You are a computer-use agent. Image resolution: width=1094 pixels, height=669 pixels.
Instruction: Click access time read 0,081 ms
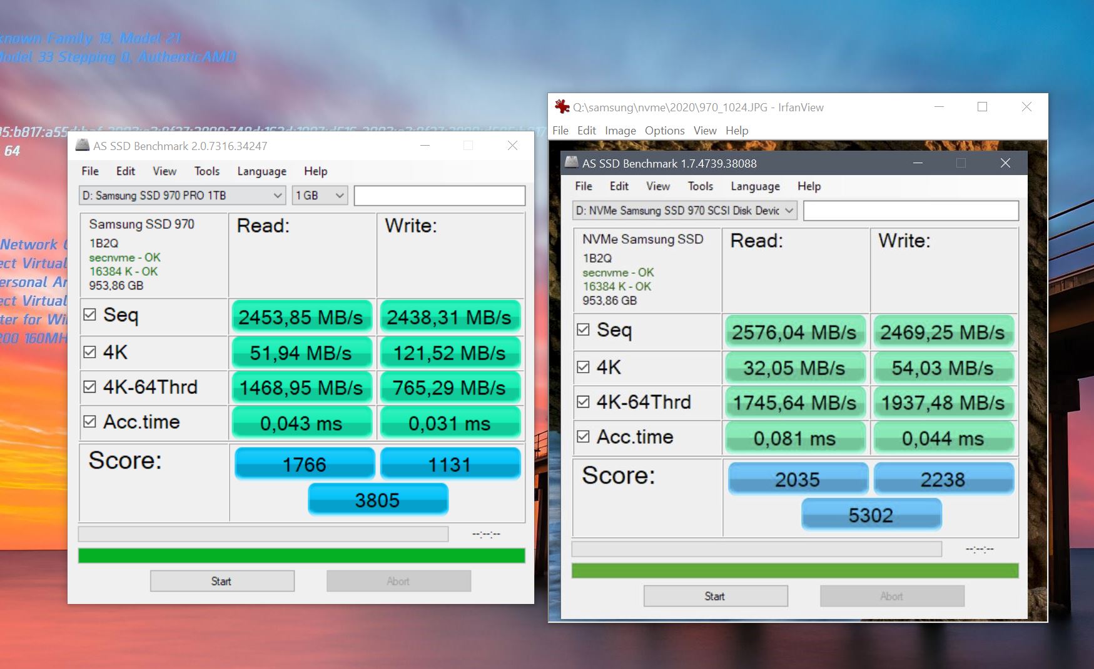[795, 438]
